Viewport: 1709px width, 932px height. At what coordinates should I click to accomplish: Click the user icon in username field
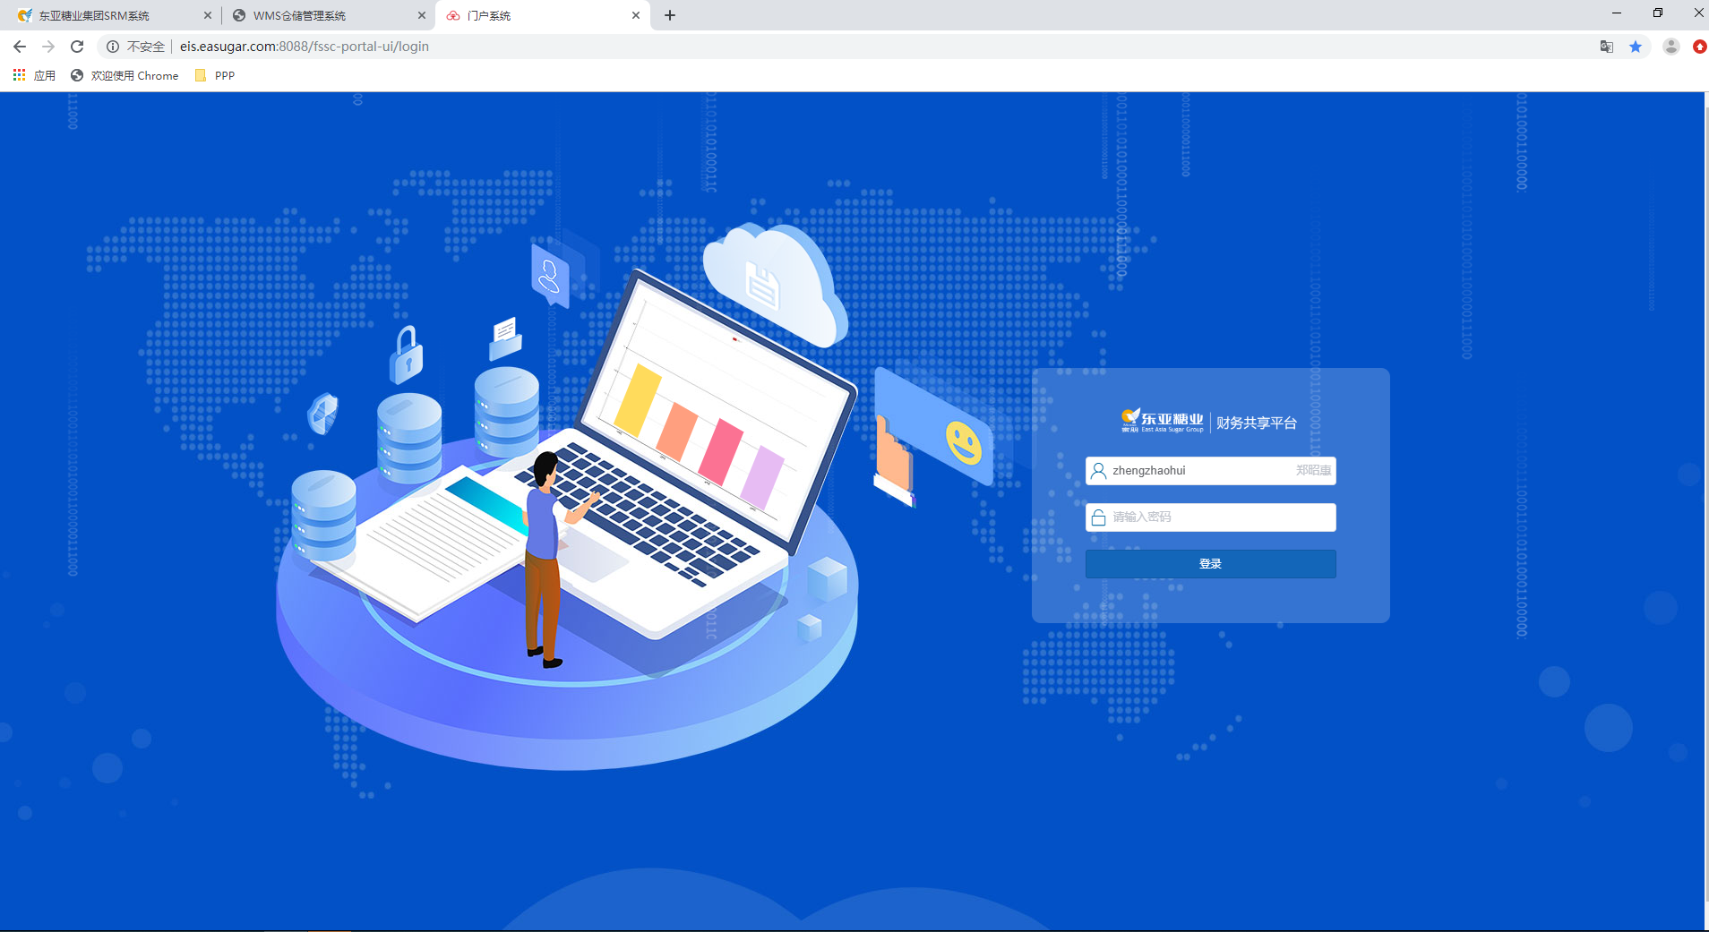[x=1099, y=471]
